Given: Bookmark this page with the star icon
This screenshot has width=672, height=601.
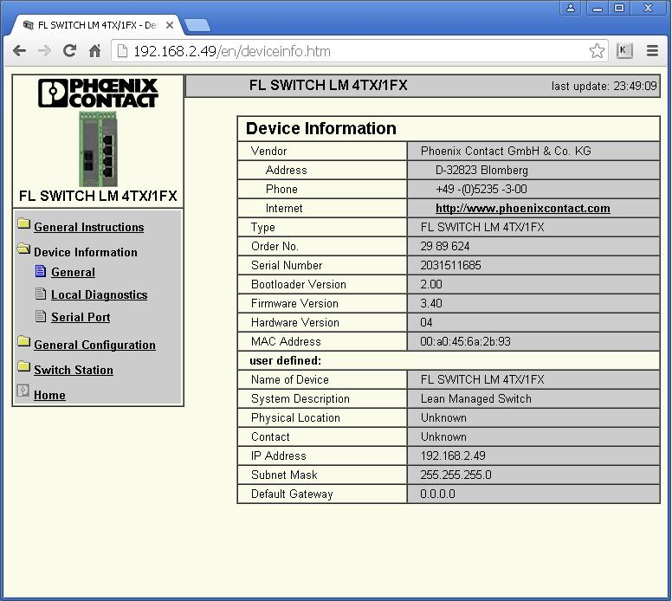Looking at the screenshot, I should click(597, 51).
